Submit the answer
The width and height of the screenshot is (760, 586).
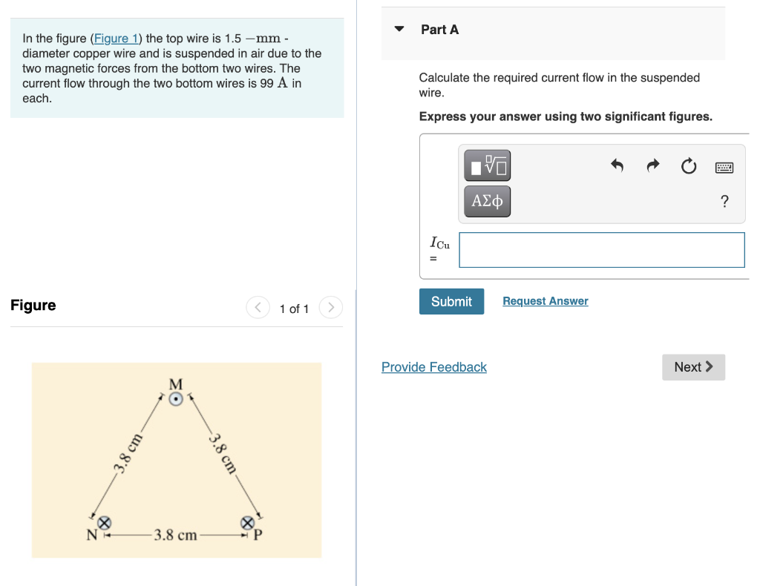click(451, 301)
